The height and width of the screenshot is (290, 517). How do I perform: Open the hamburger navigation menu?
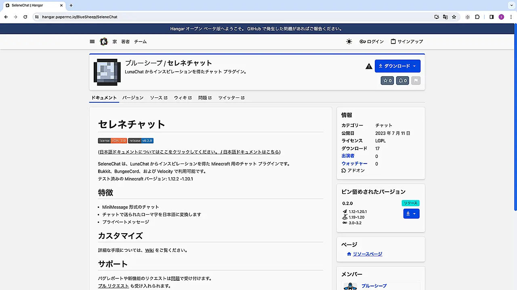coord(92,41)
